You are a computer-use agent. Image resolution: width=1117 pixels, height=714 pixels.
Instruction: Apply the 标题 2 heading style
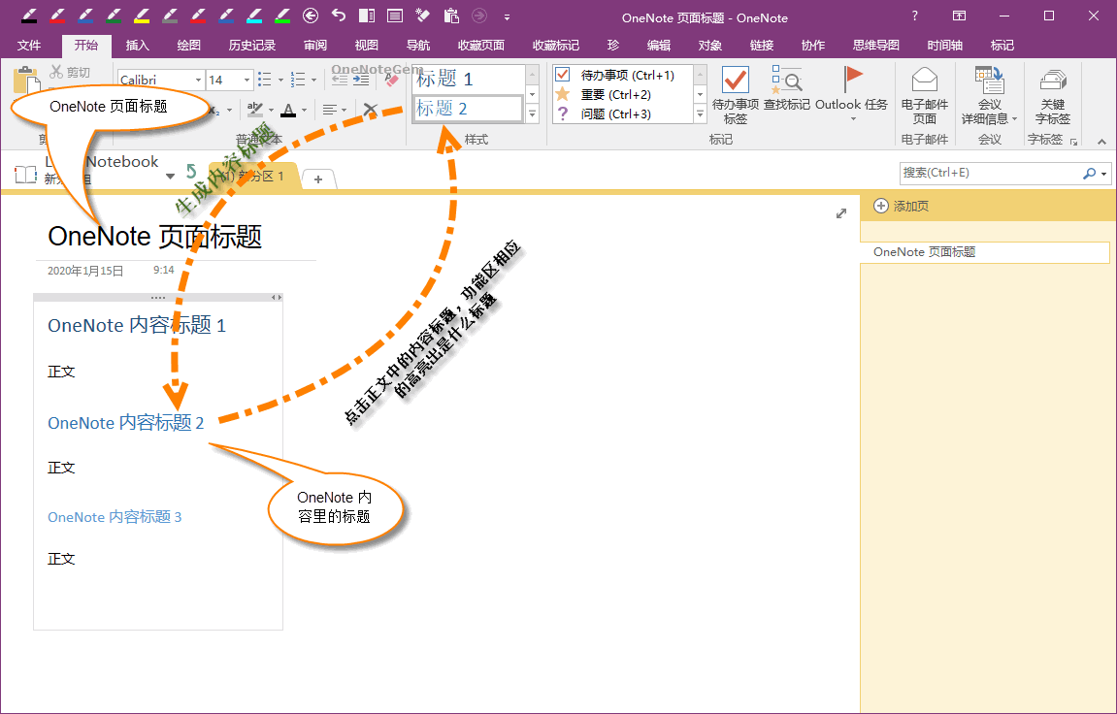click(x=468, y=109)
